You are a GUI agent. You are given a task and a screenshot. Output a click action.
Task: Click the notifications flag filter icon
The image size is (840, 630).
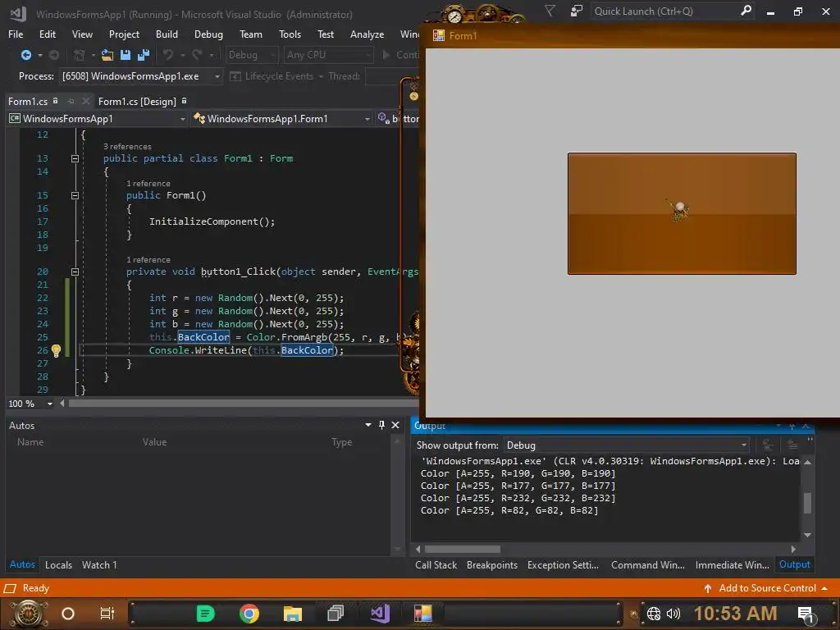point(550,11)
